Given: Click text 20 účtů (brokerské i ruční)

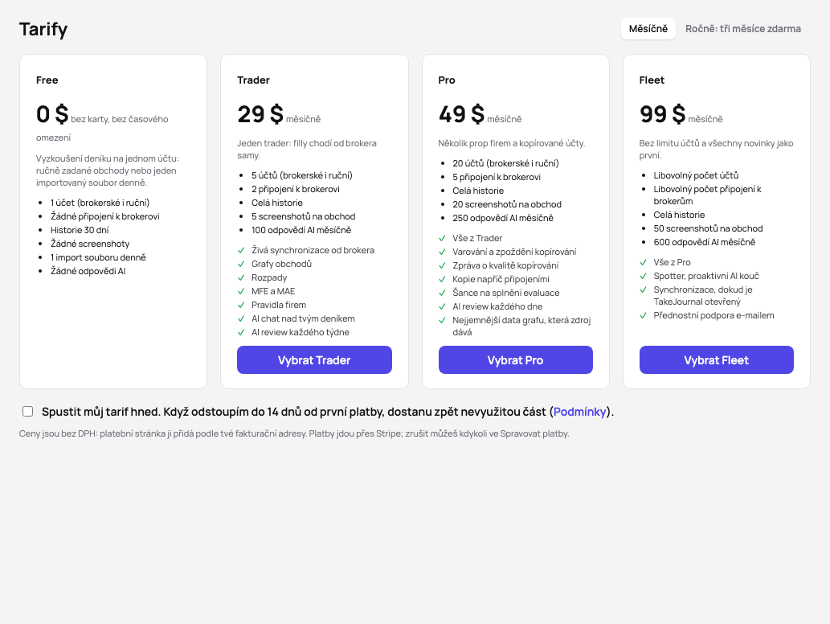Looking at the screenshot, I should pos(505,164).
